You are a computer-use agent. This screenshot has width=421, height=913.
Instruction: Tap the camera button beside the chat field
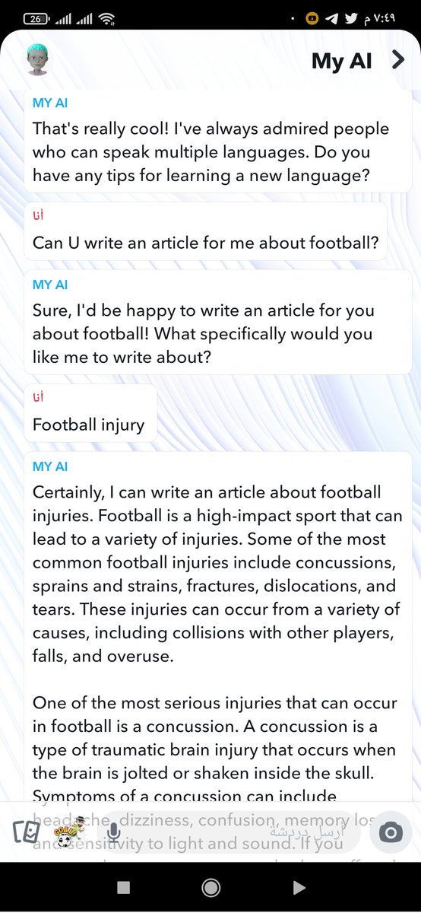coord(391,833)
